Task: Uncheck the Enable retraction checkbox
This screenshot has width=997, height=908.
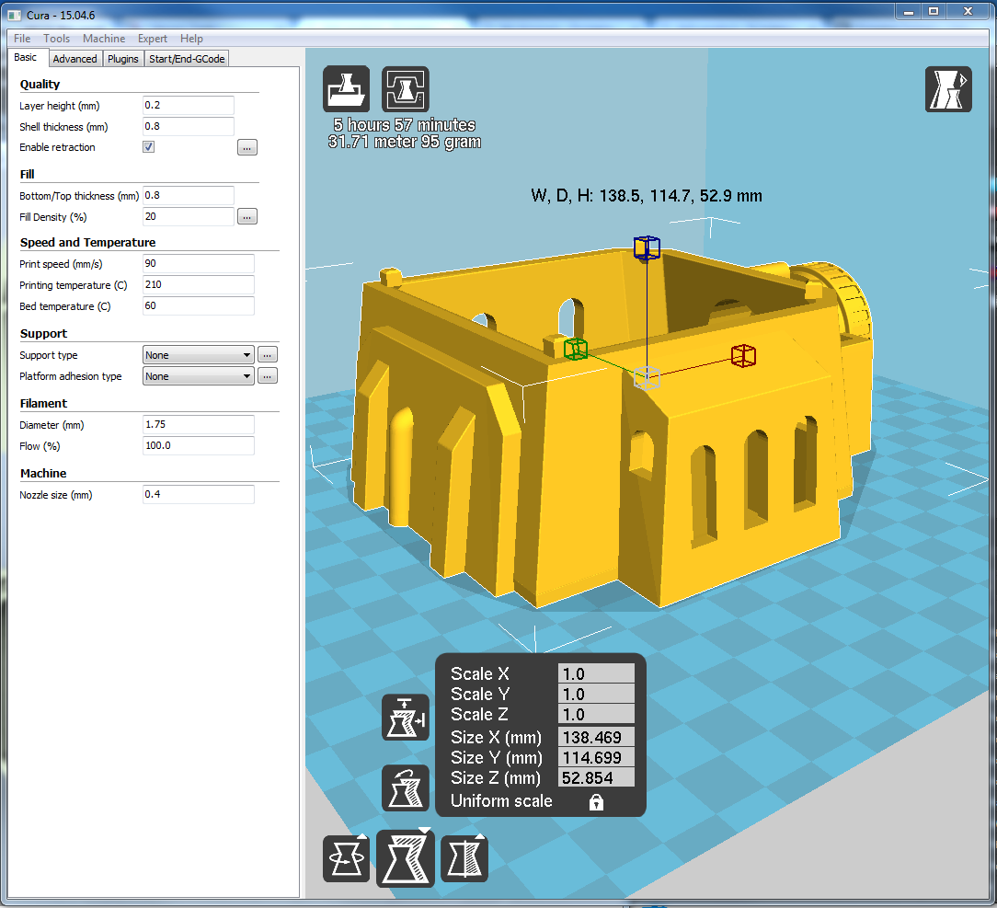Action: [x=148, y=147]
